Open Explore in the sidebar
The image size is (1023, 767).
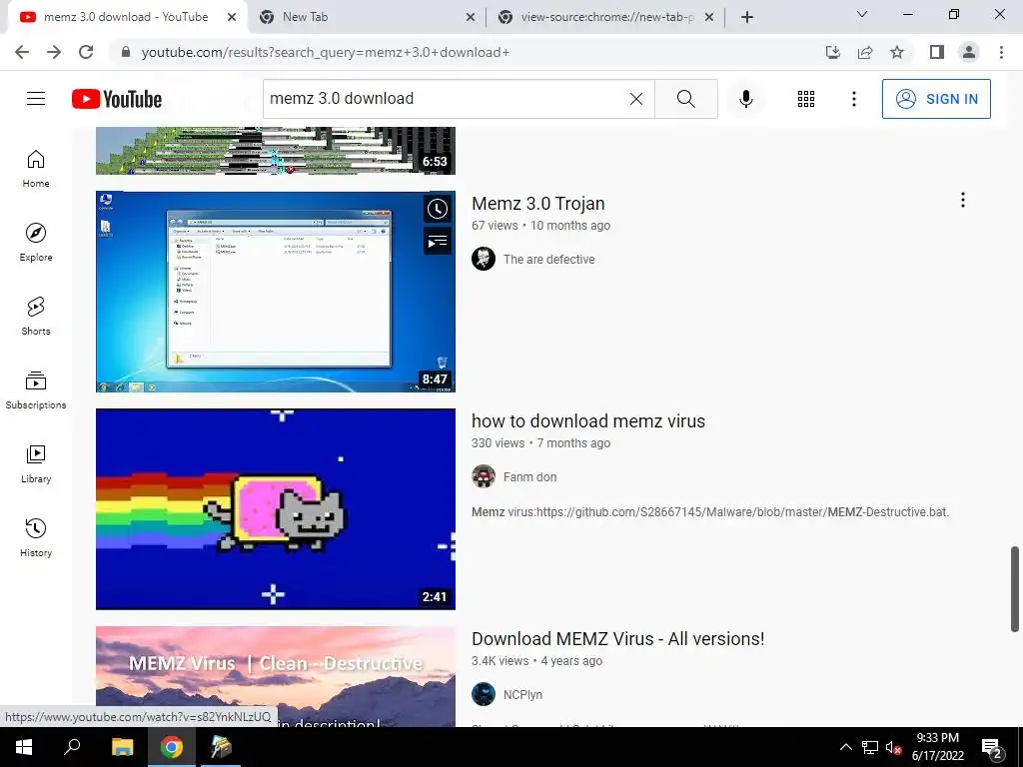(x=36, y=242)
